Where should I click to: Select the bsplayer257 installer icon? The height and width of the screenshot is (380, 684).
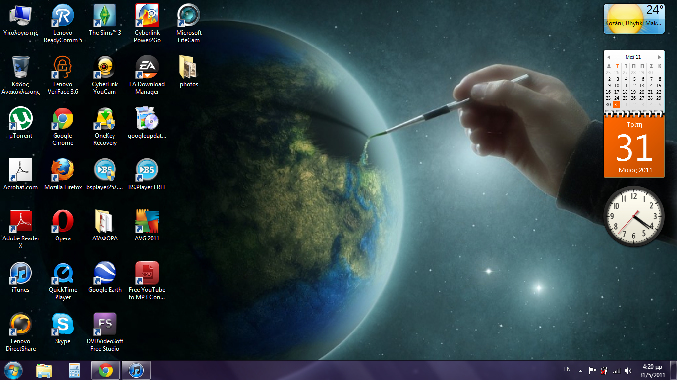[x=105, y=175]
